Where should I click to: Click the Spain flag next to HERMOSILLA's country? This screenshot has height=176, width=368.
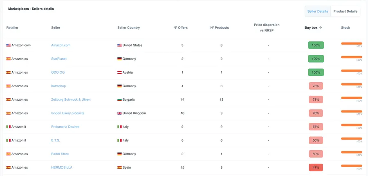click(119, 167)
